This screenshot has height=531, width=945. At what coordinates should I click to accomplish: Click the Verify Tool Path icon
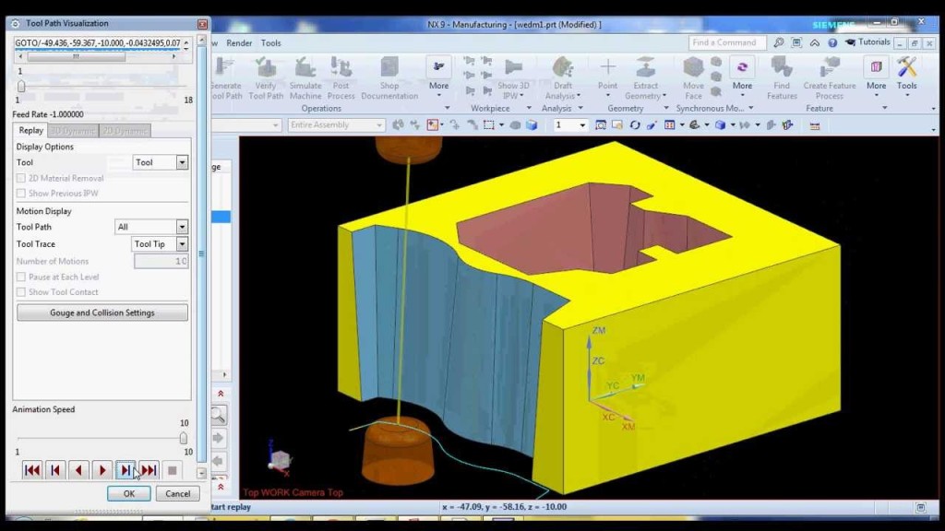[265, 66]
